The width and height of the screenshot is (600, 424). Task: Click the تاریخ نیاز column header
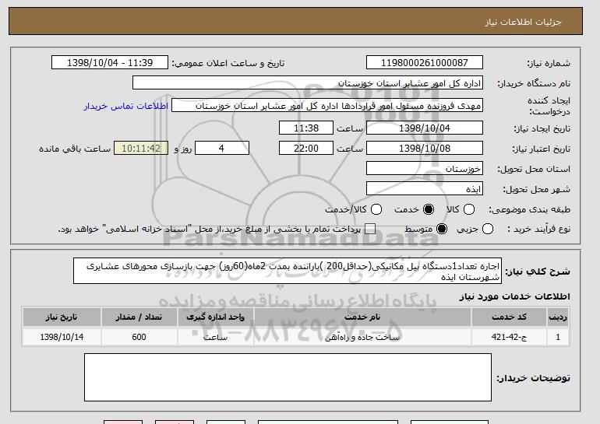tap(62, 317)
